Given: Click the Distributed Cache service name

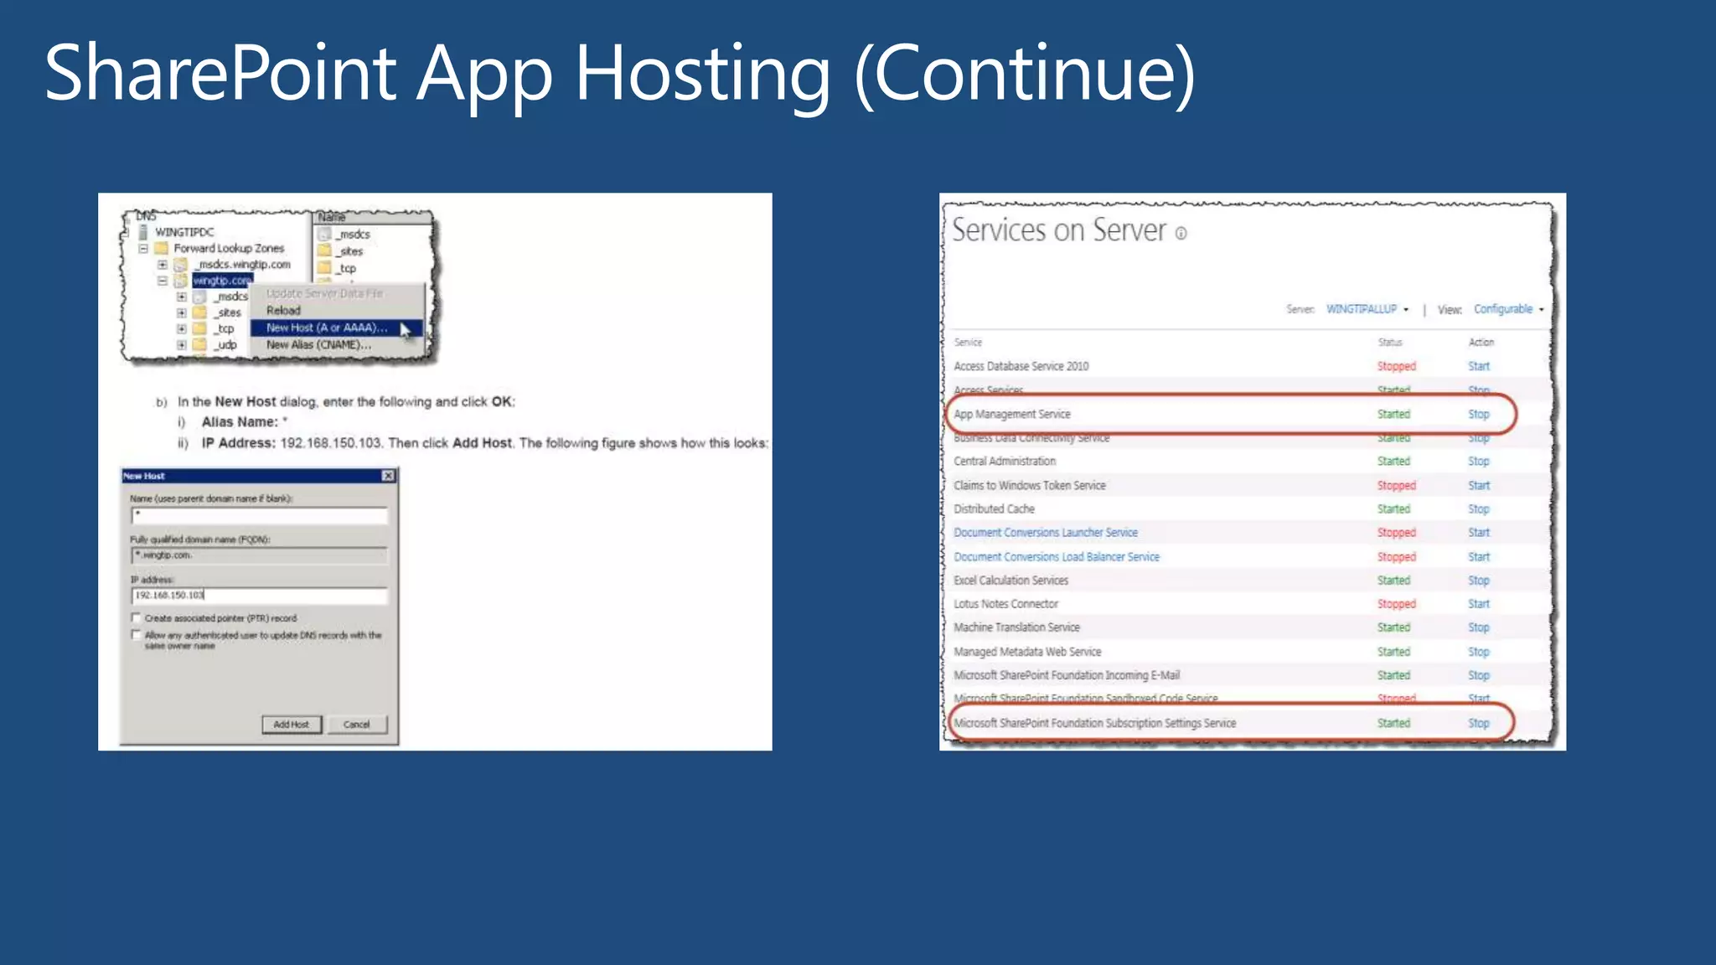Looking at the screenshot, I should pos(995,508).
